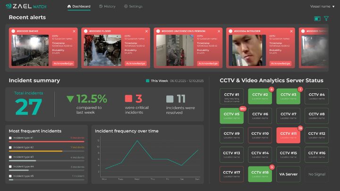Select the circle on alert #000005
This screenshot has height=191, width=340.
[303, 31]
